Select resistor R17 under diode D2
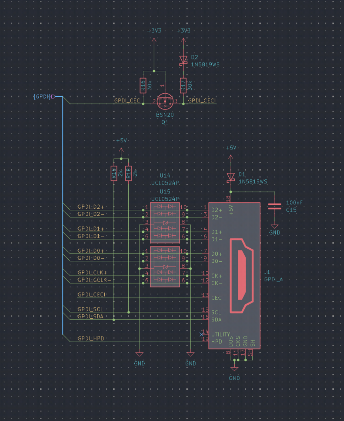The image size is (344, 421). pyautogui.click(x=183, y=86)
